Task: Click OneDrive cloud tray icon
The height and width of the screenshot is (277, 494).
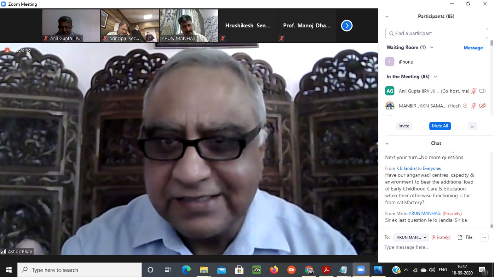Action: click(x=424, y=270)
